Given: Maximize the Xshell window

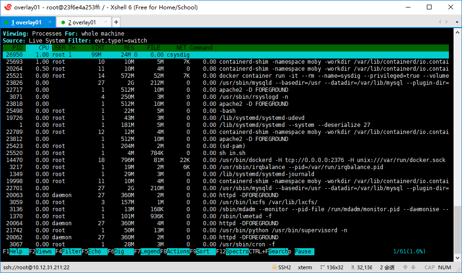Looking at the screenshot, I should coord(429,7).
